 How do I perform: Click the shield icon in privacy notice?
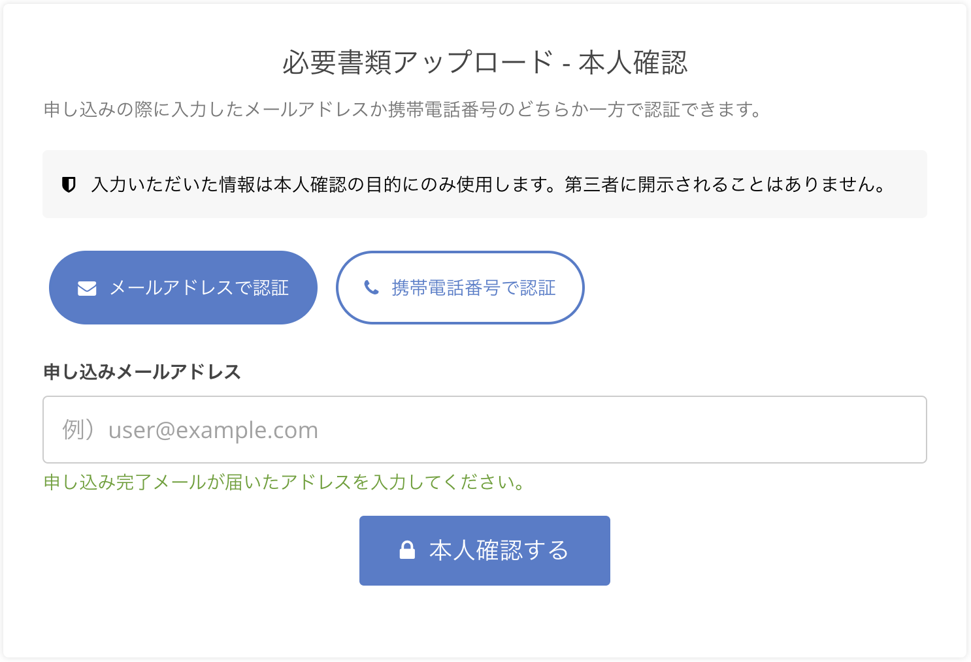click(x=69, y=185)
